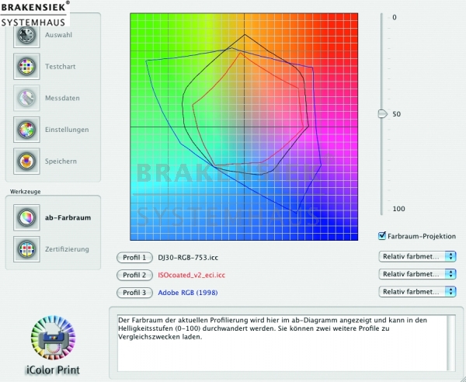Toggle the Farbraum-Projektion checkbox
This screenshot has height=382, width=466.
[x=382, y=236]
